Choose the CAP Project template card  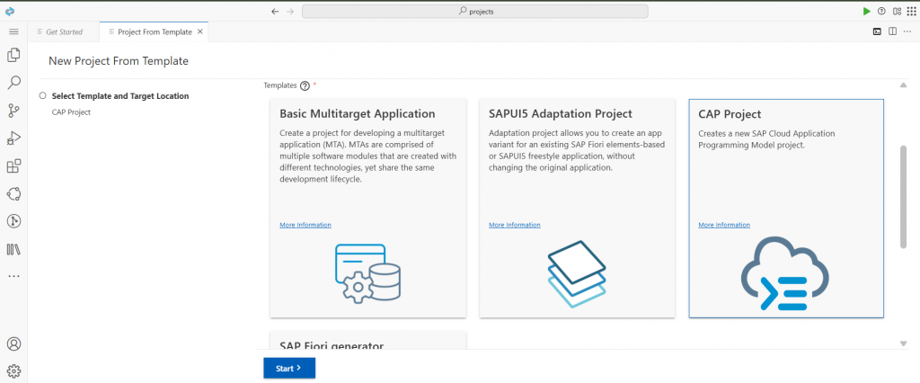click(786, 209)
